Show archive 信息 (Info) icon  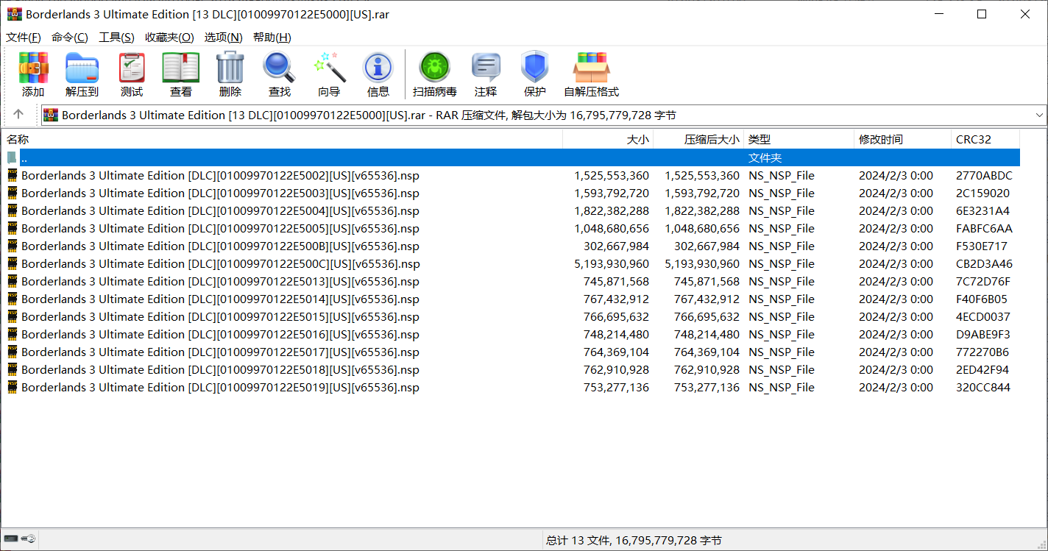378,68
